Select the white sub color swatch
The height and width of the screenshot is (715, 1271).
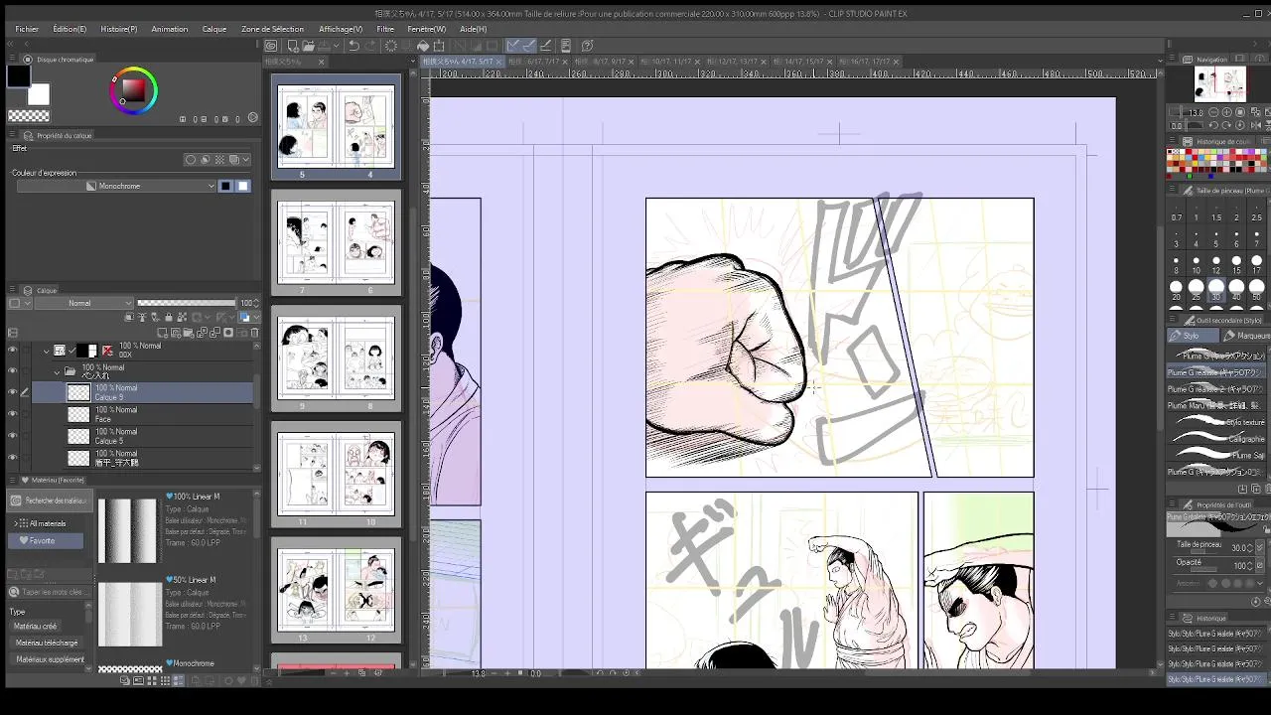tap(39, 94)
